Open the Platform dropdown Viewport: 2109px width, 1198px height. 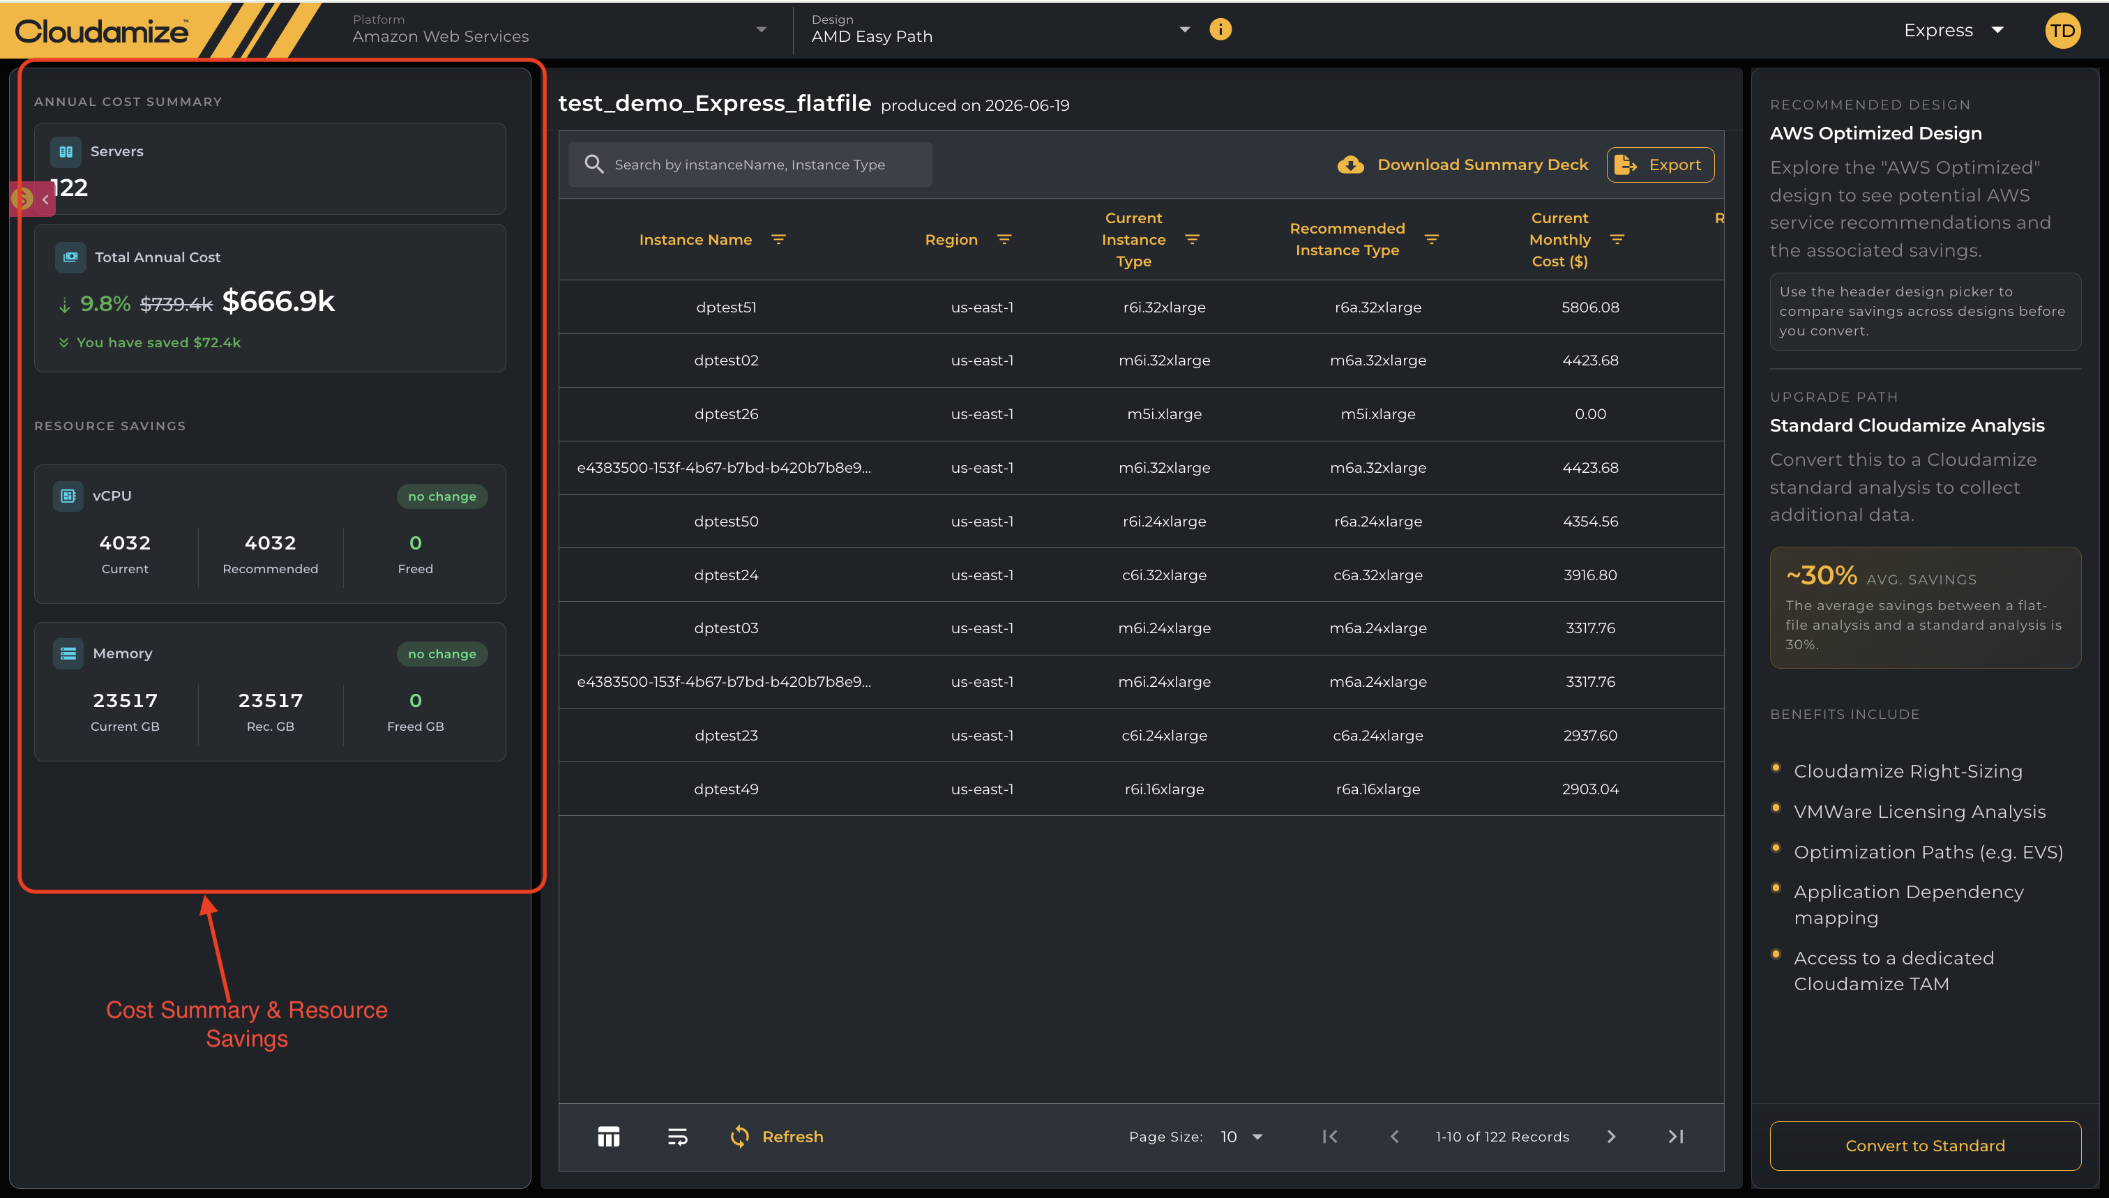(x=559, y=29)
